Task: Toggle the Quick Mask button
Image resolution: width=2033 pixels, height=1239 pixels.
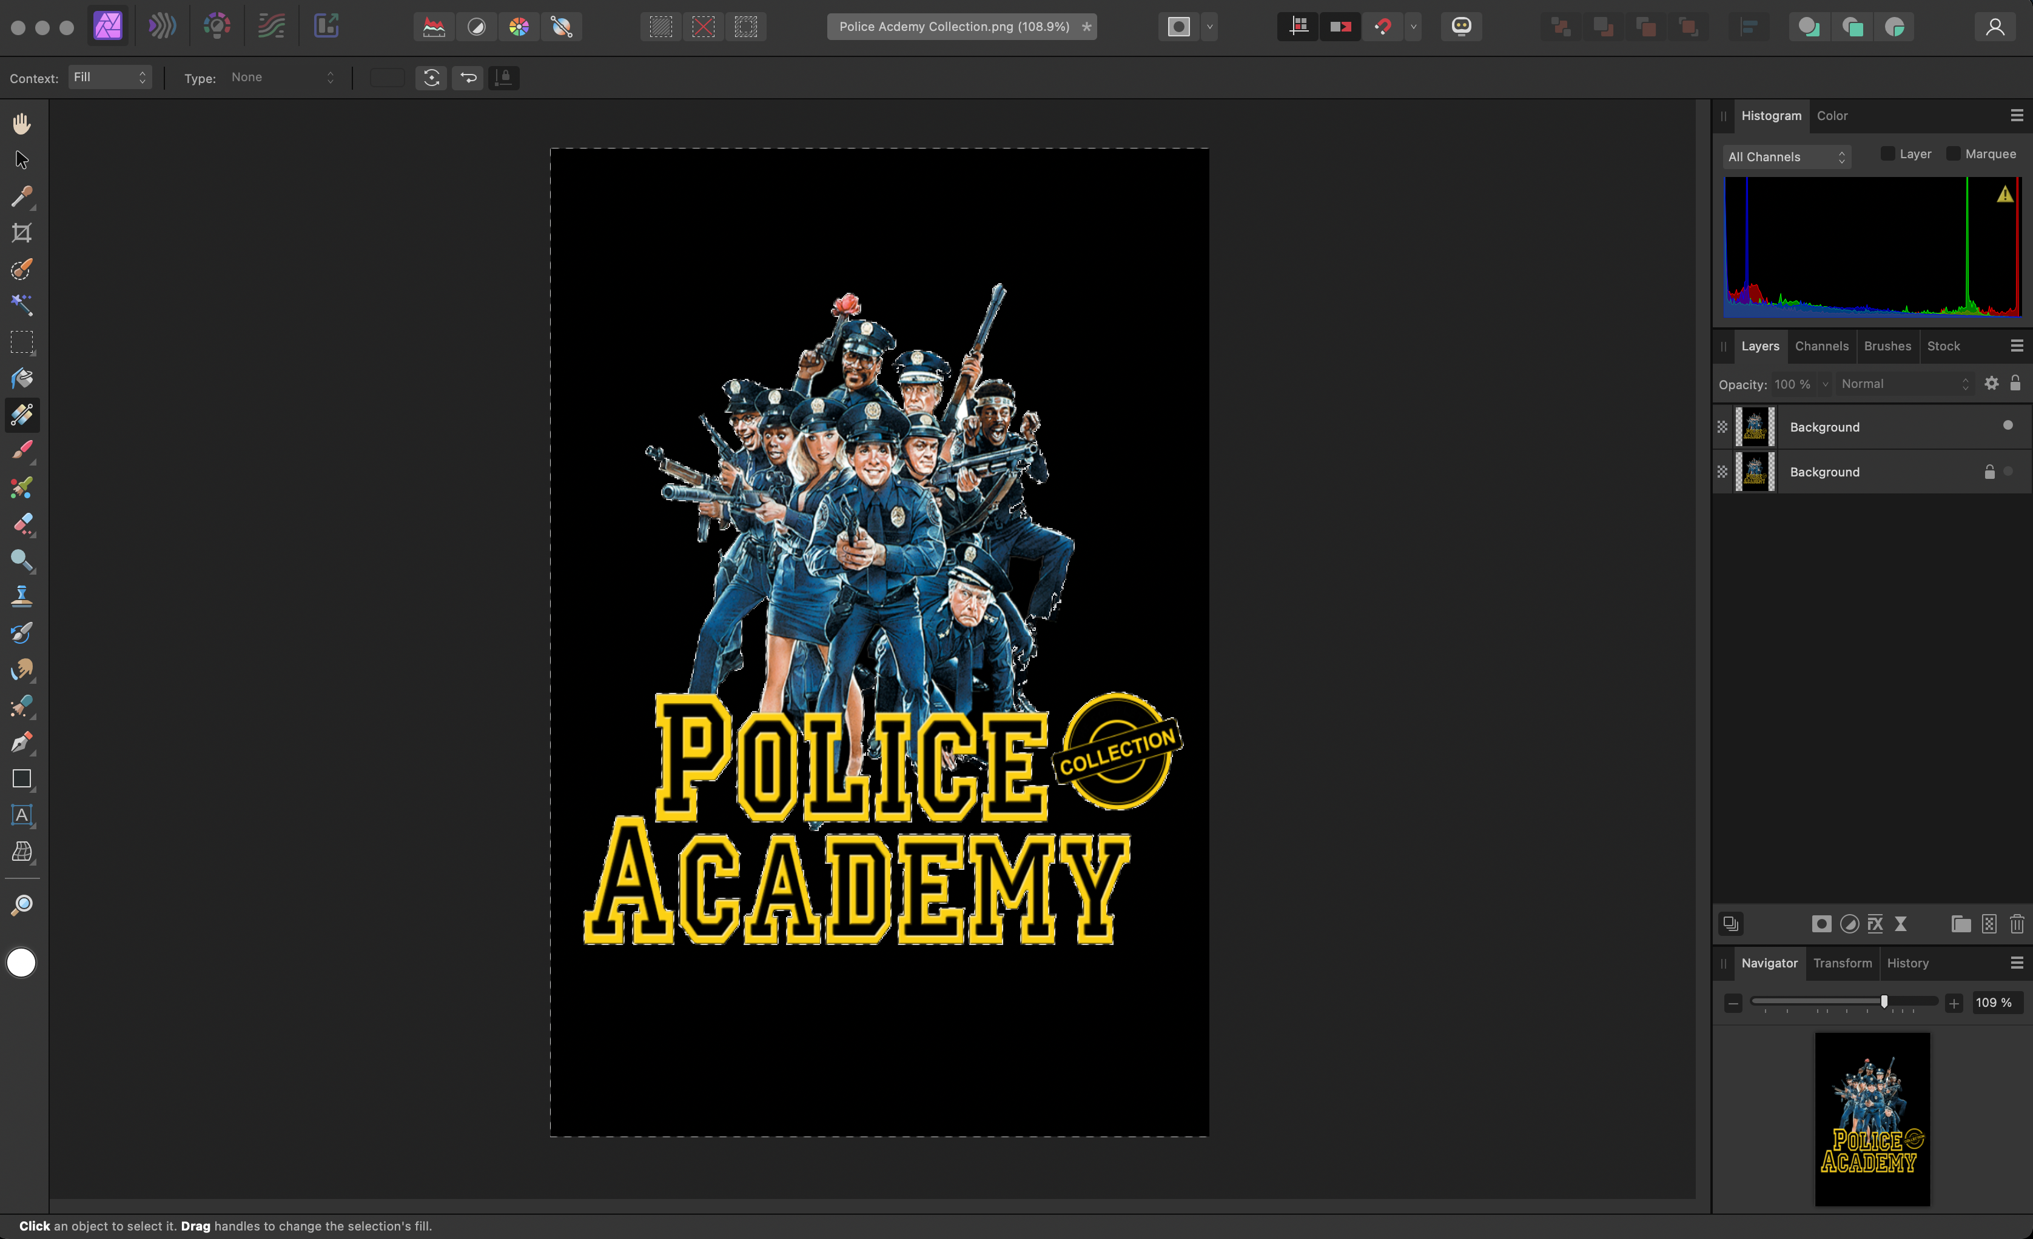Action: 1179,27
